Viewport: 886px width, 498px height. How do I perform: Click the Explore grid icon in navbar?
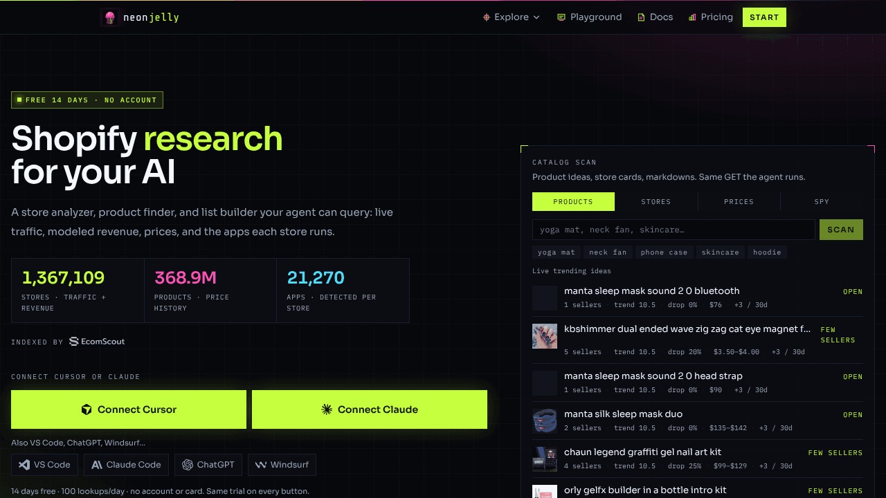[x=487, y=17]
